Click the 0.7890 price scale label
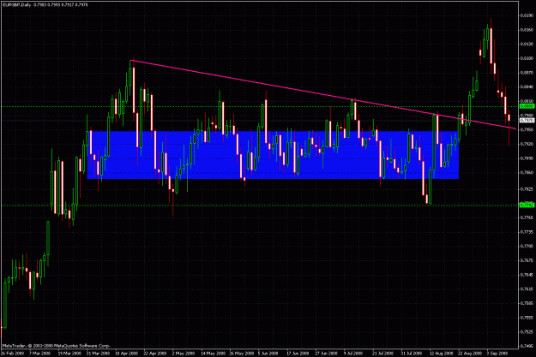The width and height of the screenshot is (536, 357). [527, 158]
